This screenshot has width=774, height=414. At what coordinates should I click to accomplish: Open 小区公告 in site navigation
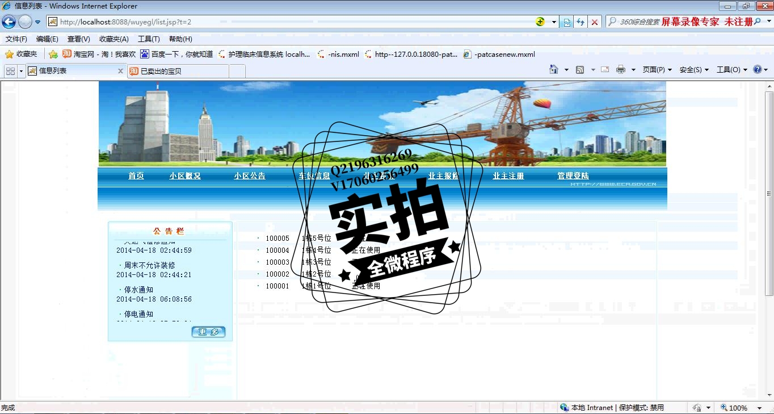[x=250, y=176]
